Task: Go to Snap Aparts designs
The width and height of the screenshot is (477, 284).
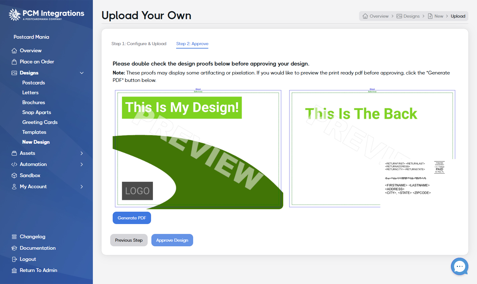Action: (37, 112)
